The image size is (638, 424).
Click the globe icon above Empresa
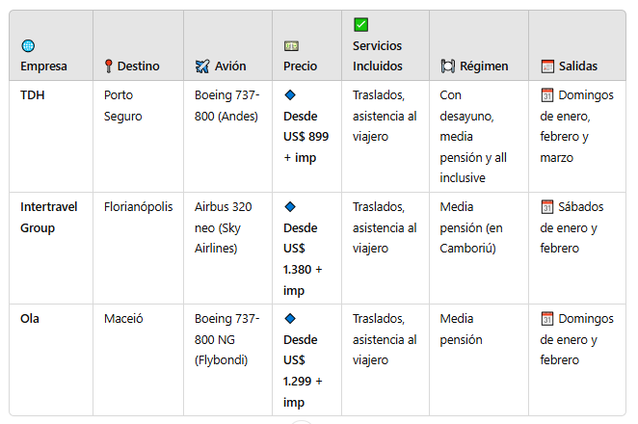[x=28, y=45]
